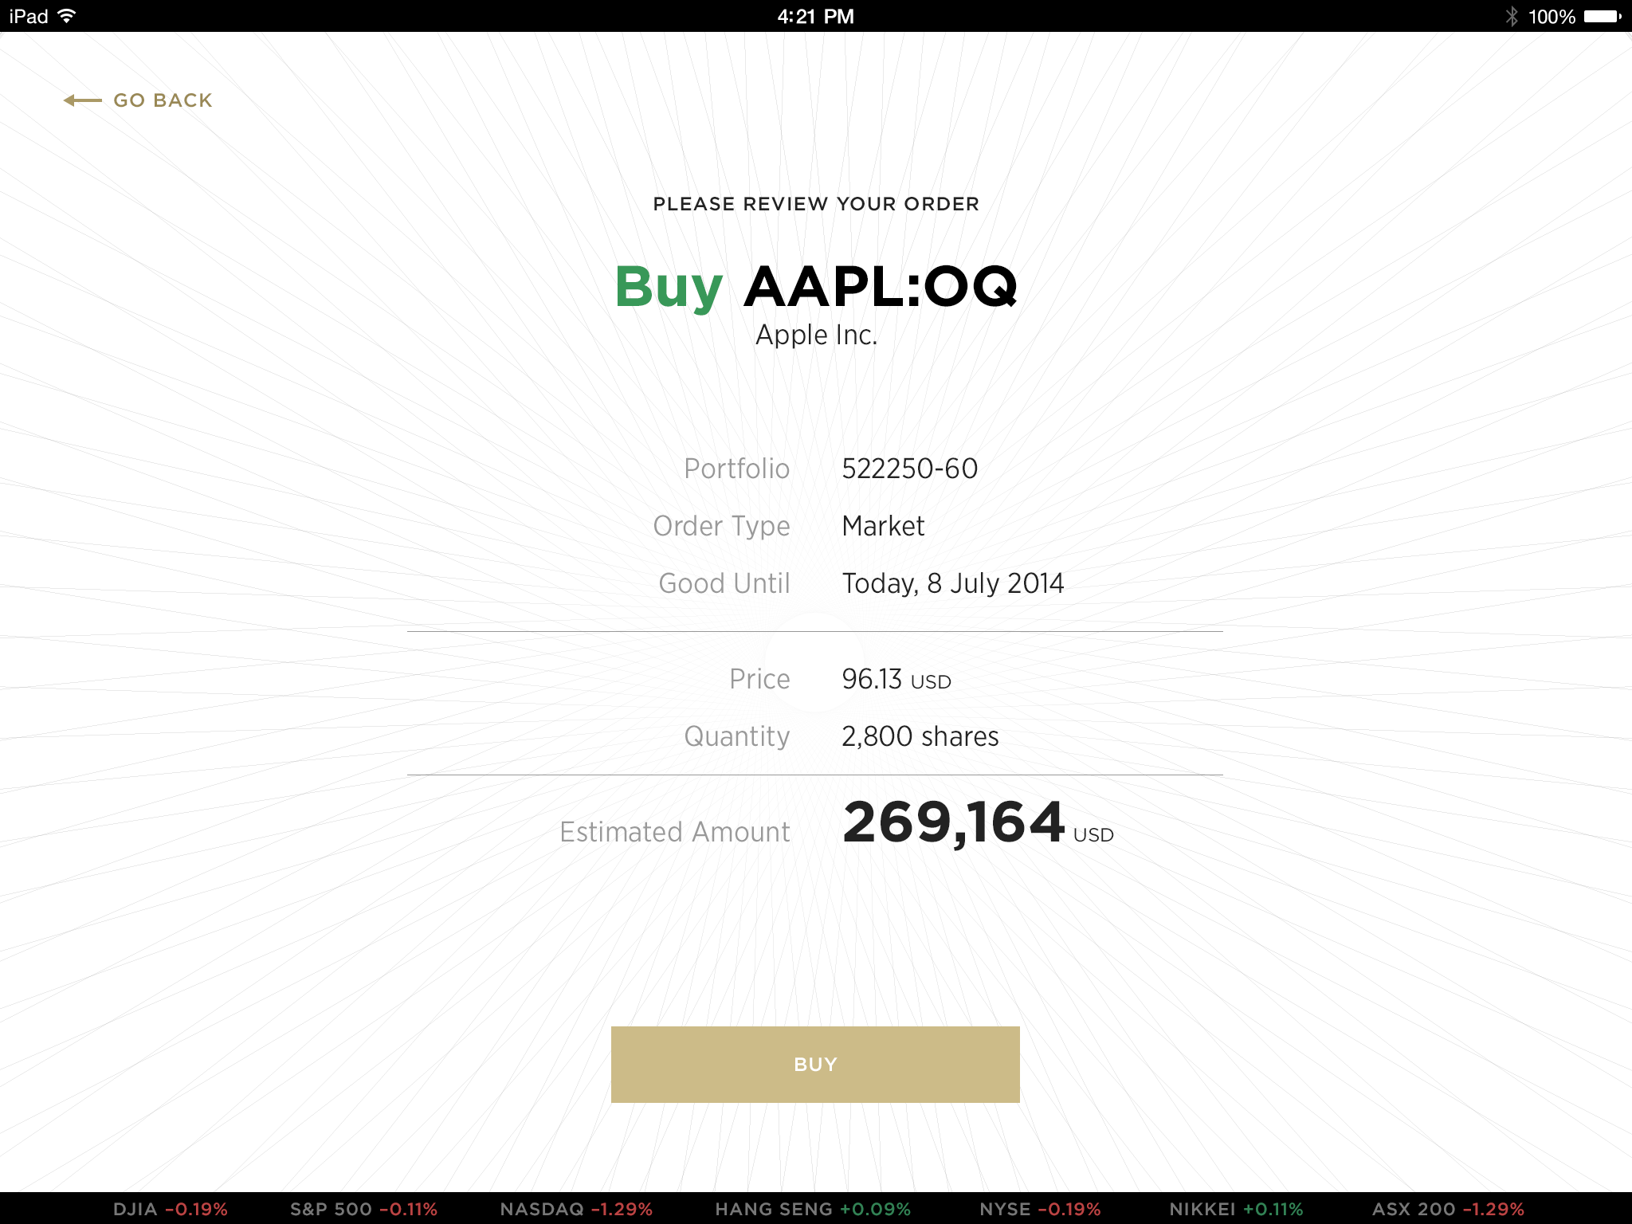Select S&P 500 ticker entry
1632x1224 pixels.
click(x=363, y=1209)
